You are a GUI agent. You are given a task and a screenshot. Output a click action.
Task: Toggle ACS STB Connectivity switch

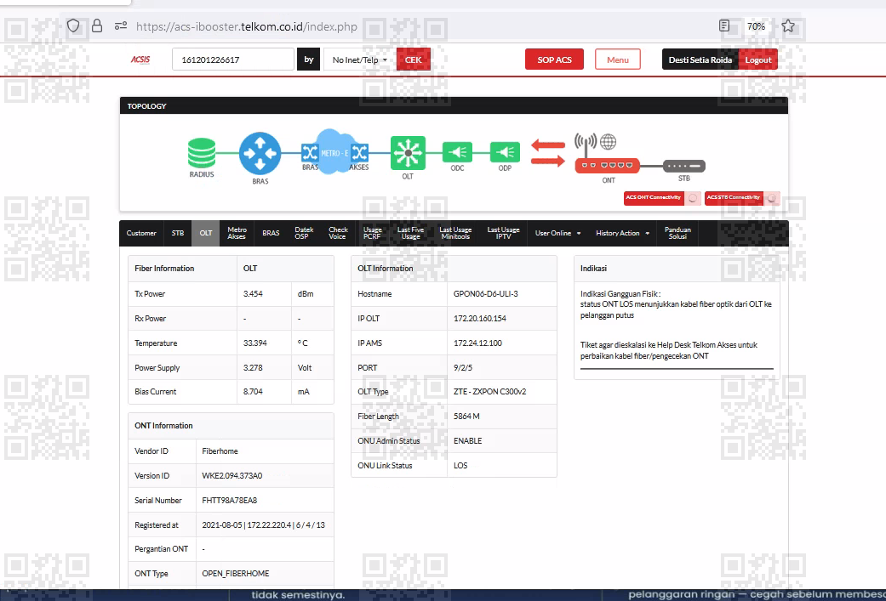point(772,198)
